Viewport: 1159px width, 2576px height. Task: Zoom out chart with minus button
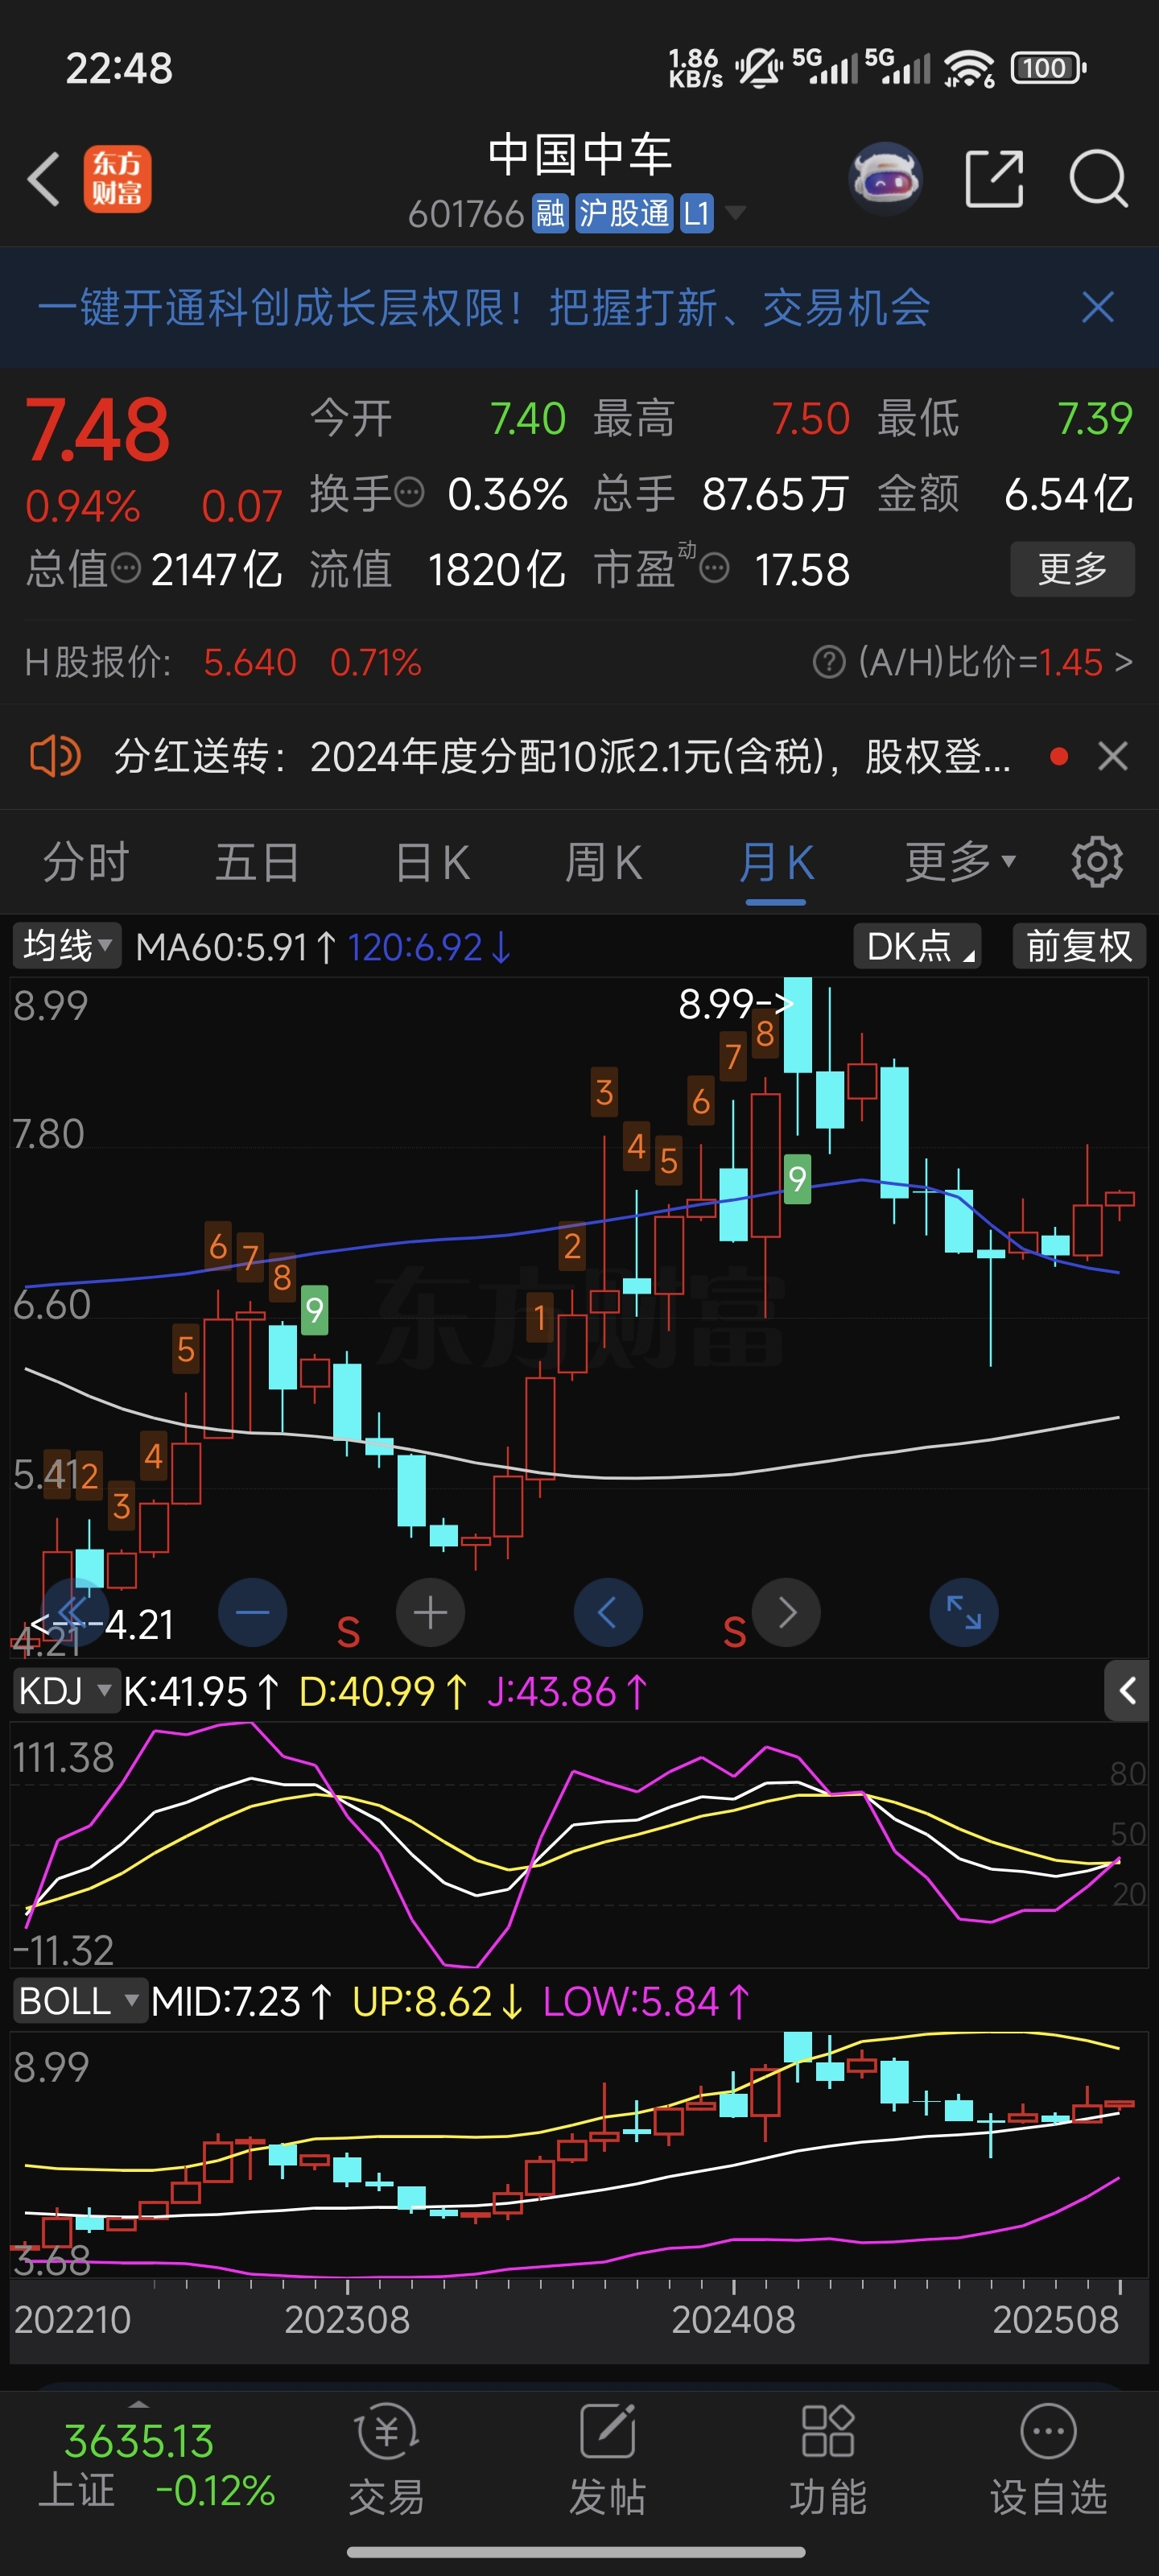tap(252, 1612)
